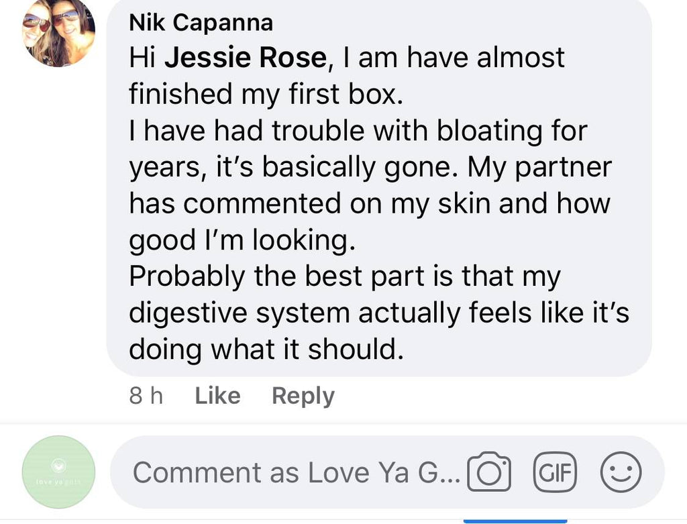The image size is (687, 524).
Task: Tap the 8 h comment timestamp
Action: point(146,396)
